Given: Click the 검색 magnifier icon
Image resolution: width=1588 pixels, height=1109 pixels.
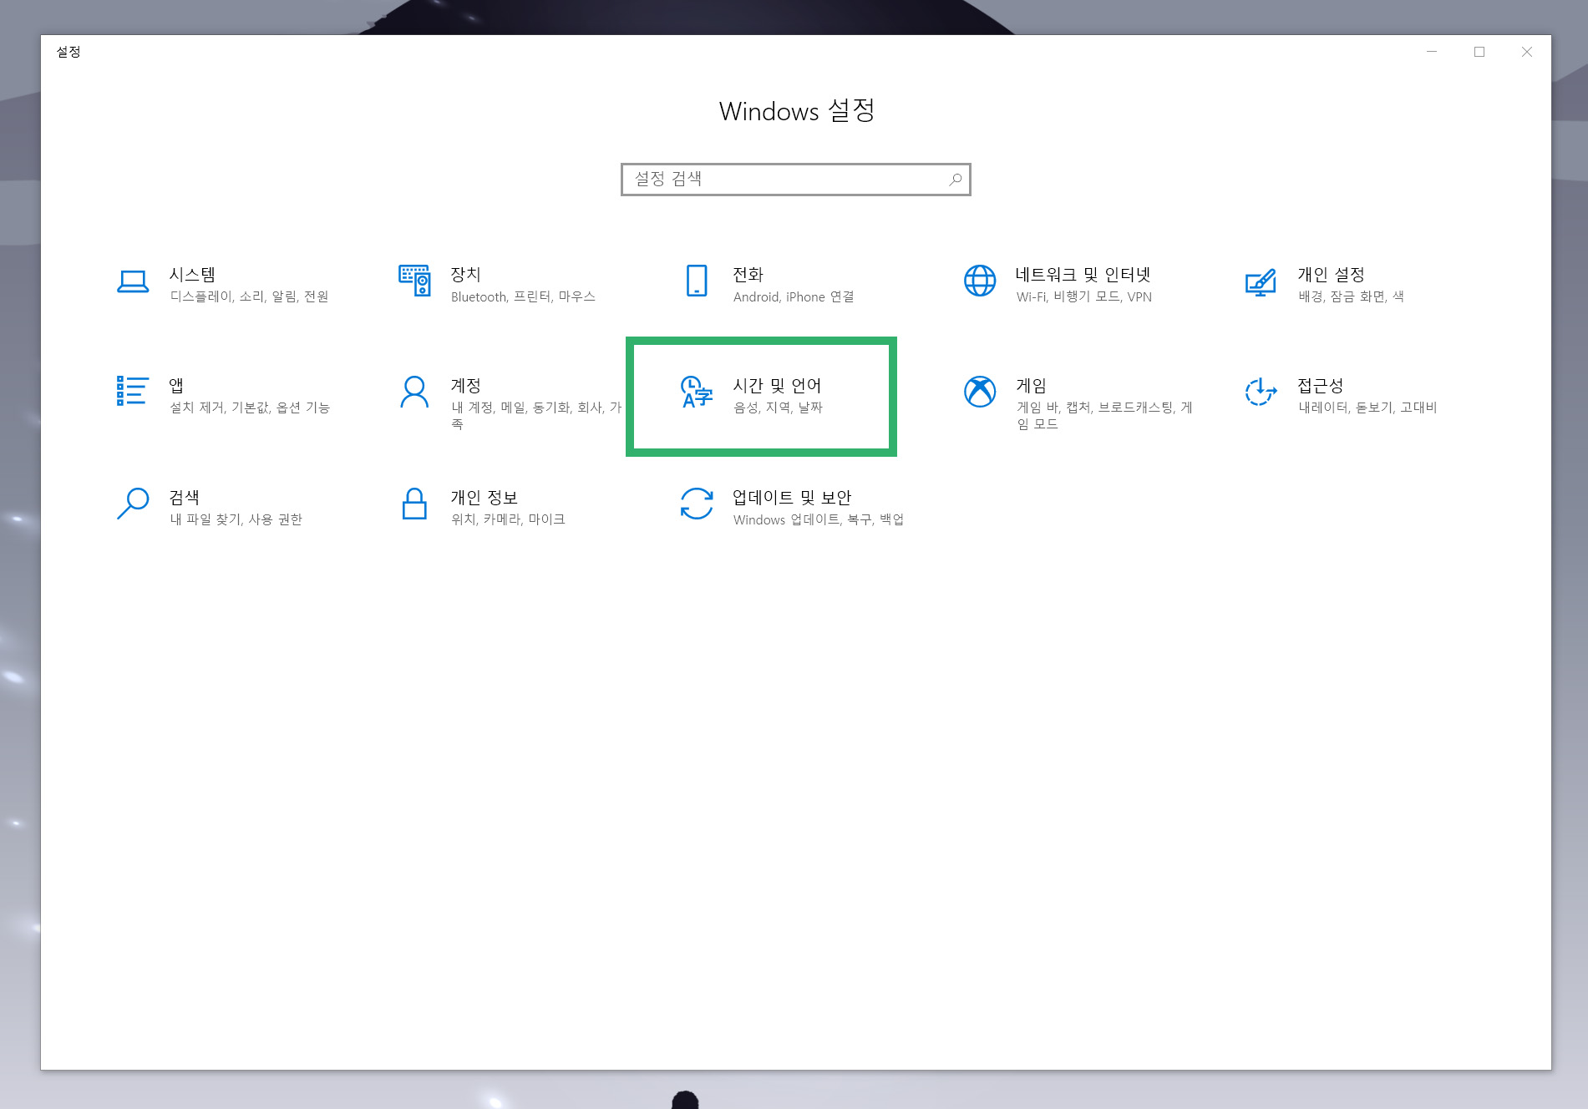Looking at the screenshot, I should (x=133, y=504).
